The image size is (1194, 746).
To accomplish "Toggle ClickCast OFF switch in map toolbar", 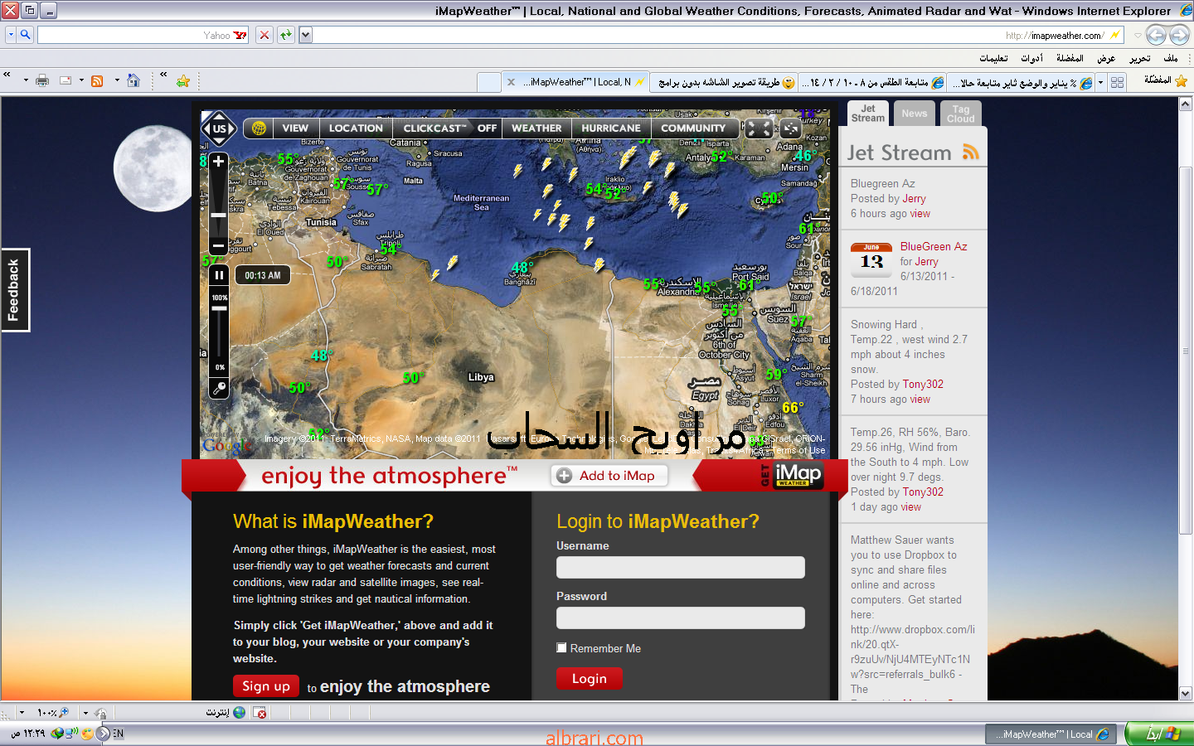I will (487, 128).
